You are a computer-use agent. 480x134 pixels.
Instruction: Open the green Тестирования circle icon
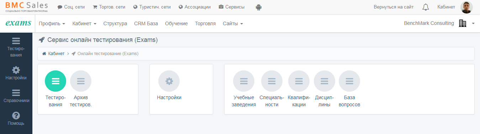tap(56, 81)
